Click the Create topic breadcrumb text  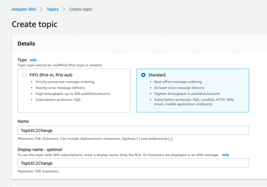point(80,9)
